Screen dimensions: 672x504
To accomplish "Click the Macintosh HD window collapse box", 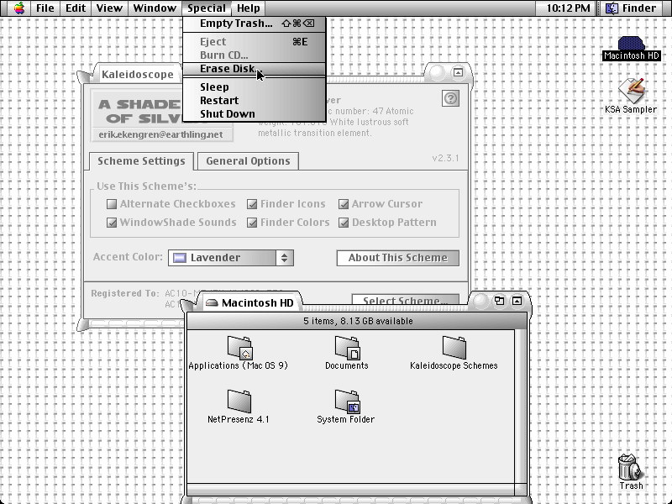I will [517, 301].
